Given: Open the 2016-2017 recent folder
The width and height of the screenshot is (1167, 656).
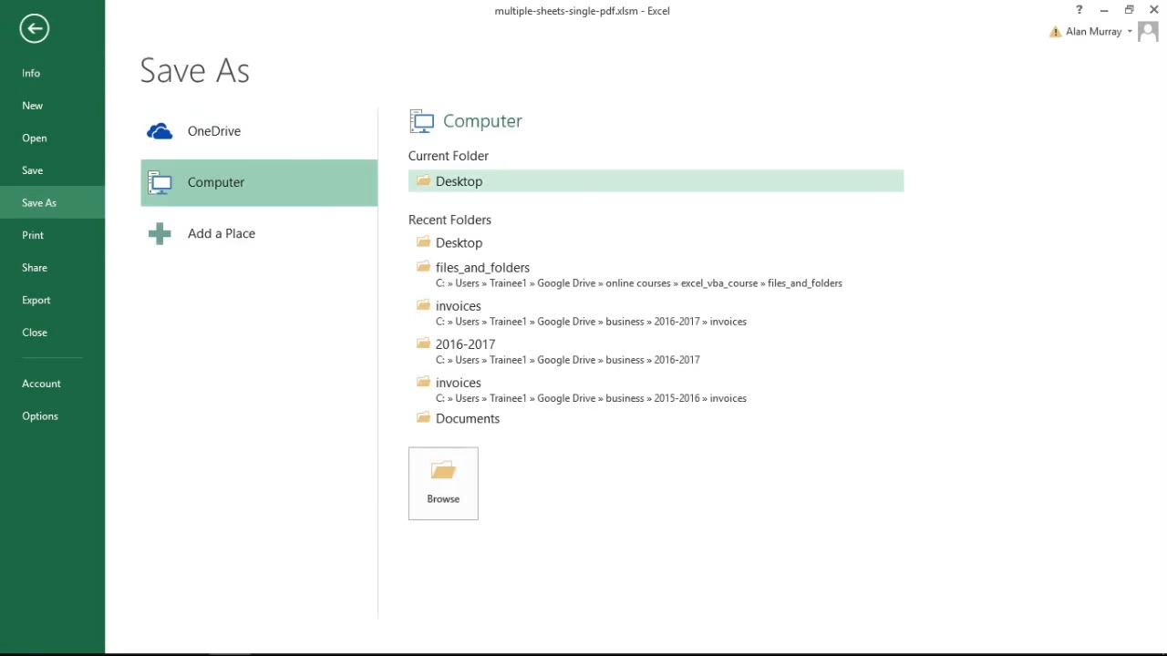Looking at the screenshot, I should 656,351.
